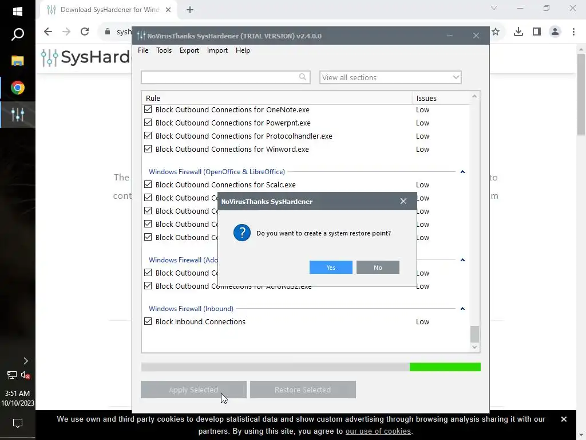
Task: Open the Import menu
Action: pyautogui.click(x=217, y=50)
